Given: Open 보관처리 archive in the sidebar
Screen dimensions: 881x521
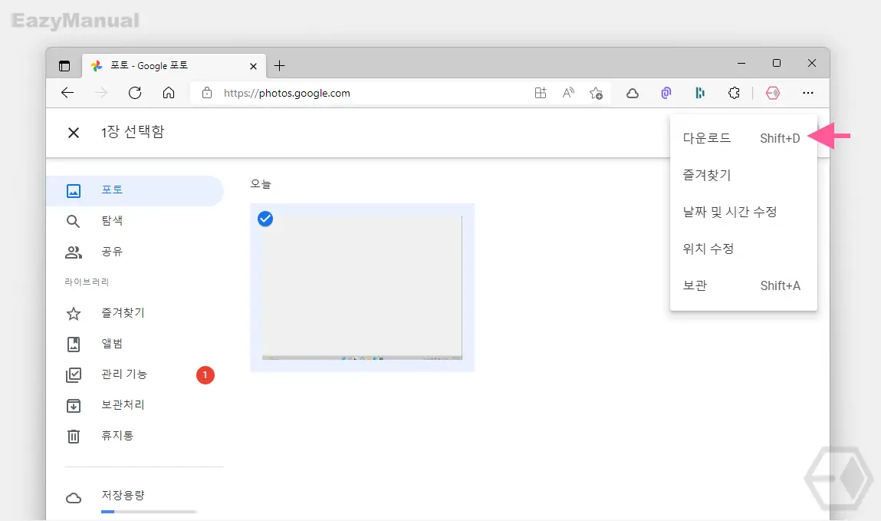Looking at the screenshot, I should 135,405.
